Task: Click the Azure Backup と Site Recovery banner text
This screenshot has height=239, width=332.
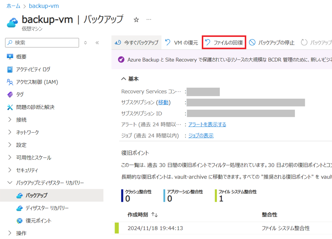Action: [230, 59]
